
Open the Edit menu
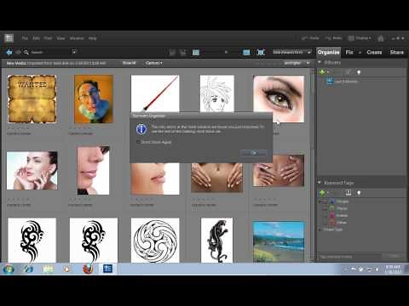coord(36,38)
